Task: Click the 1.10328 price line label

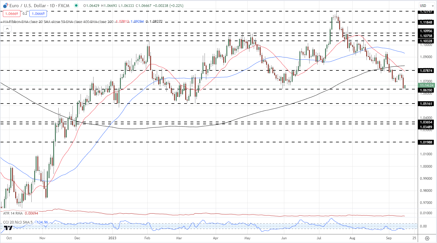Action: (426, 41)
